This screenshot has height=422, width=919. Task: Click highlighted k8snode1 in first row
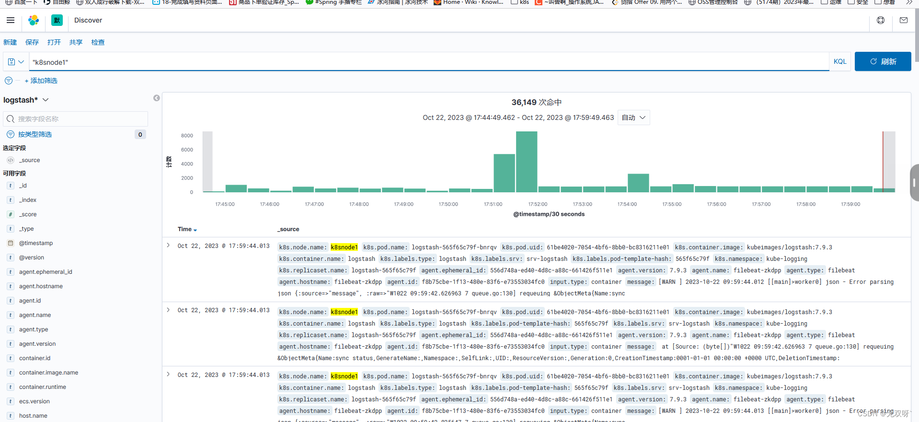(x=344, y=247)
